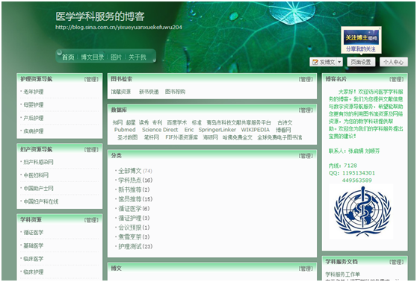Click the blog URL under the title

point(119,27)
